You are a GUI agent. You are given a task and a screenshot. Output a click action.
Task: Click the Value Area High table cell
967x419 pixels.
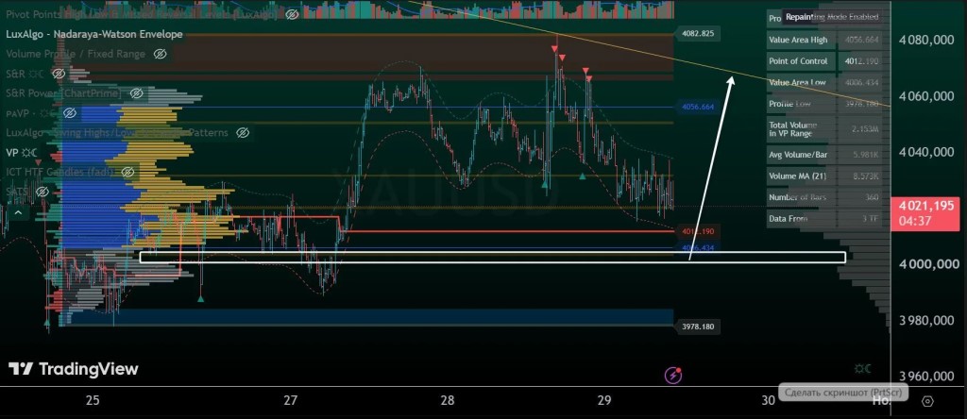click(801, 40)
